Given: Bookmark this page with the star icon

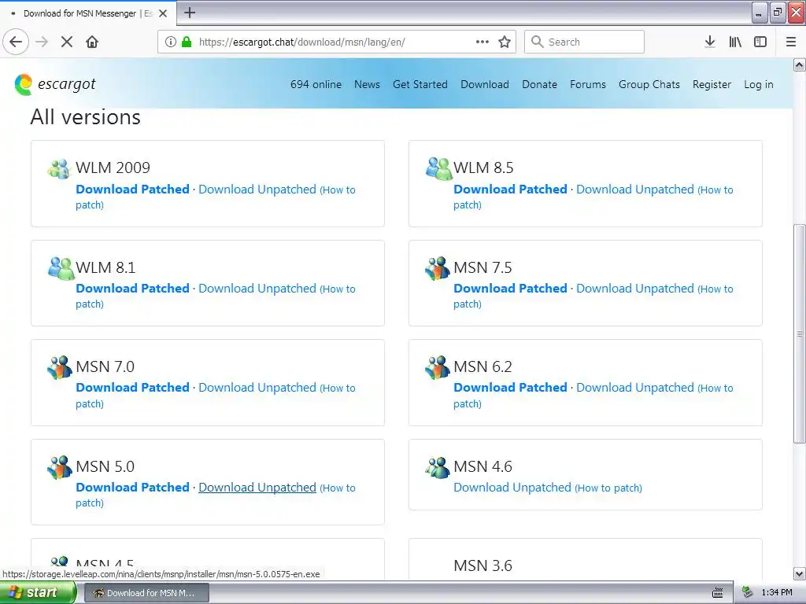Looking at the screenshot, I should tap(505, 42).
